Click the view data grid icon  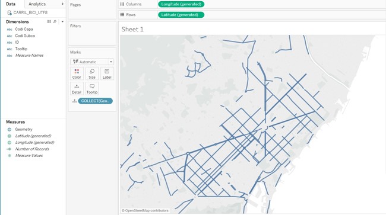(x=49, y=21)
